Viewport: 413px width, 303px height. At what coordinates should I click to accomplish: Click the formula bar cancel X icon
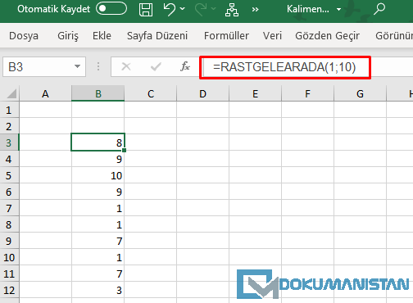click(x=126, y=66)
